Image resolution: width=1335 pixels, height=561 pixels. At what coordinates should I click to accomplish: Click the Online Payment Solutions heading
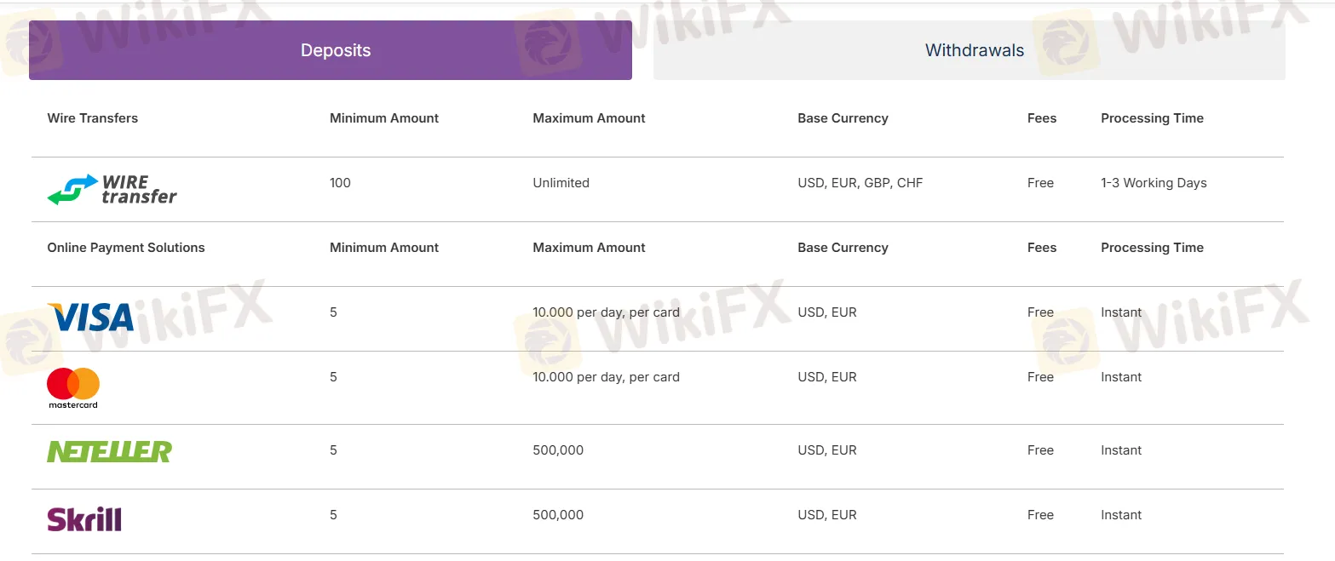coord(126,248)
